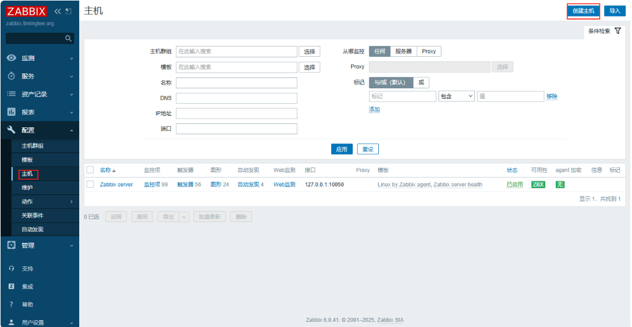Click the green 无 encryption badge
The height and width of the screenshot is (327, 632).
tap(560, 185)
